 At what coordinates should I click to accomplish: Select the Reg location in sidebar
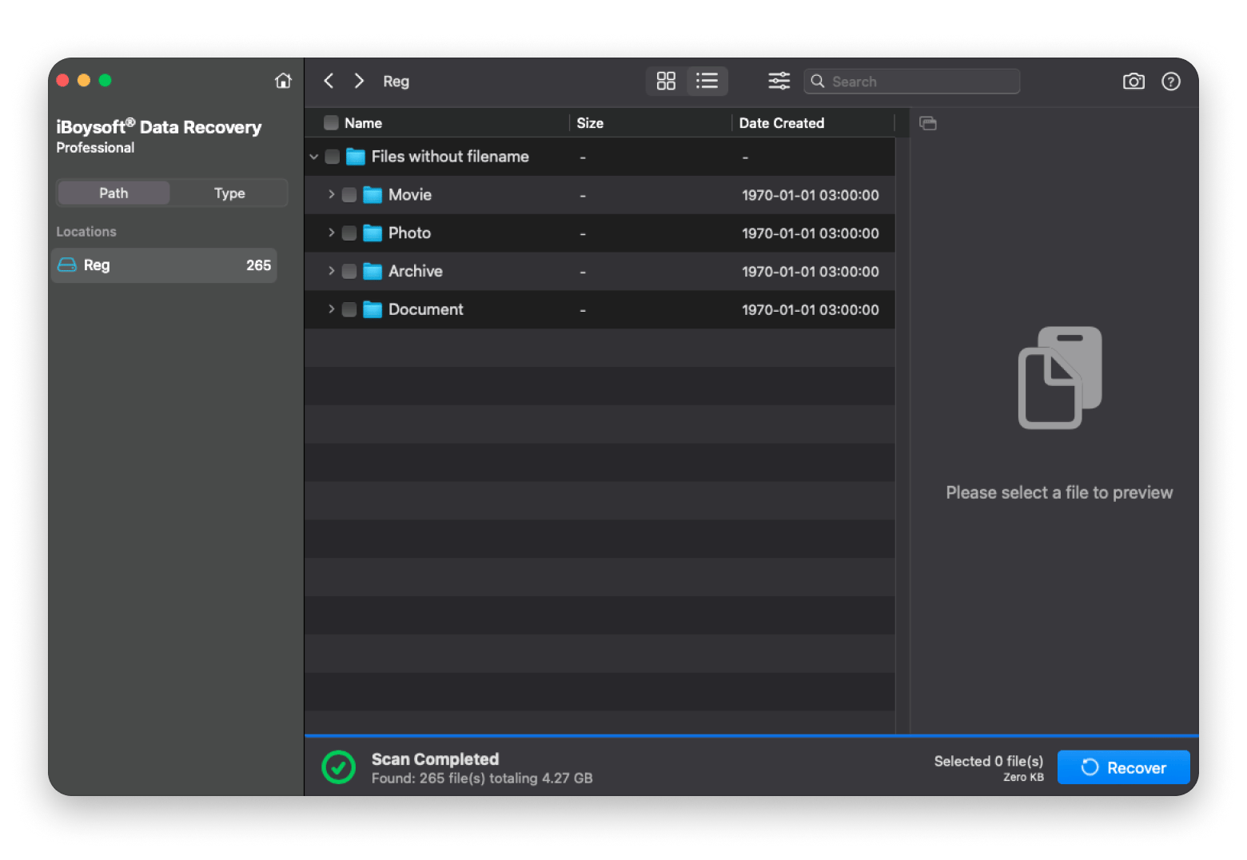165,265
